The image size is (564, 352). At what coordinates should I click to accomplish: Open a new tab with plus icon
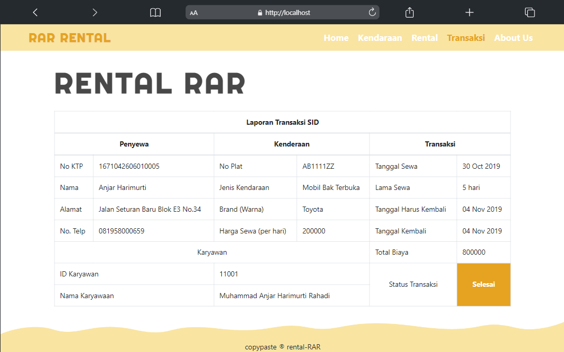(470, 12)
